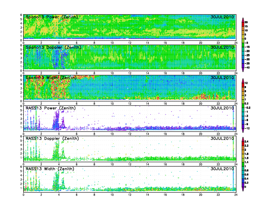Click hour 2 tick below RASS13 Width panel

click(x=41, y=195)
